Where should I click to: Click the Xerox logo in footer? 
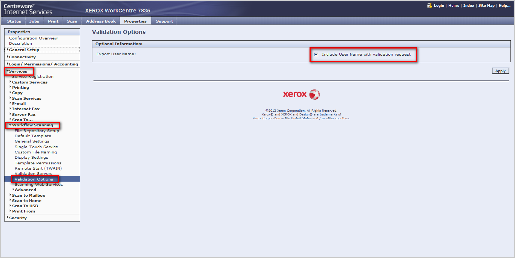pos(301,94)
